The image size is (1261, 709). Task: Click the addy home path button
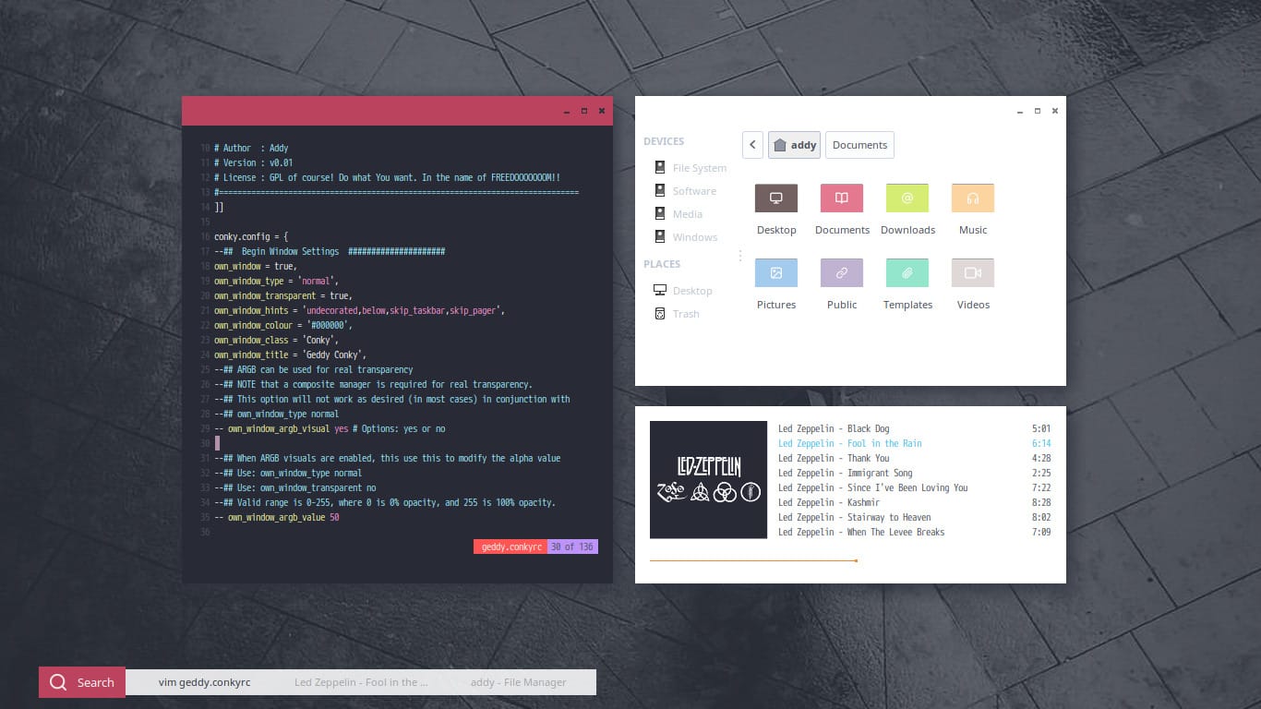click(x=794, y=145)
